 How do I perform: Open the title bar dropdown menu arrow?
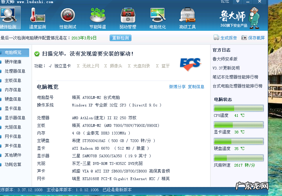click(238, 2)
